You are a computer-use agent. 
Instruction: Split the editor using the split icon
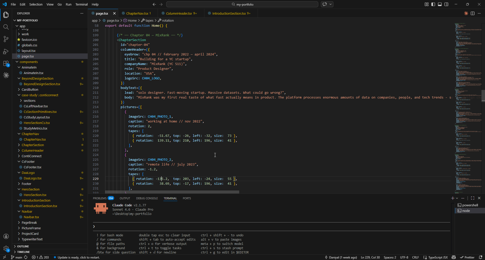pyautogui.click(x=473, y=13)
